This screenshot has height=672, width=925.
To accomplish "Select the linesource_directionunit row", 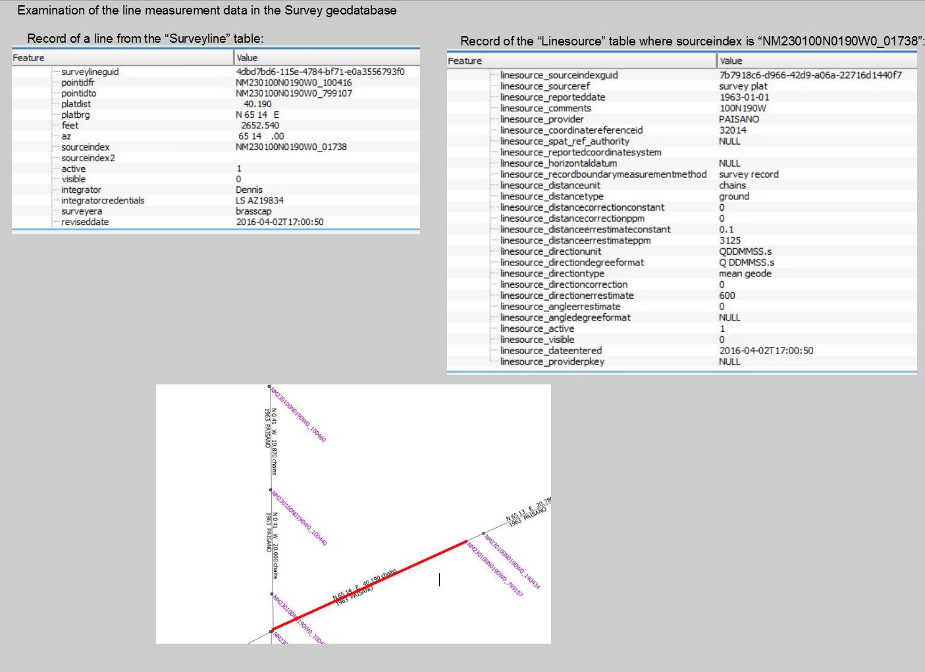I will [x=682, y=251].
